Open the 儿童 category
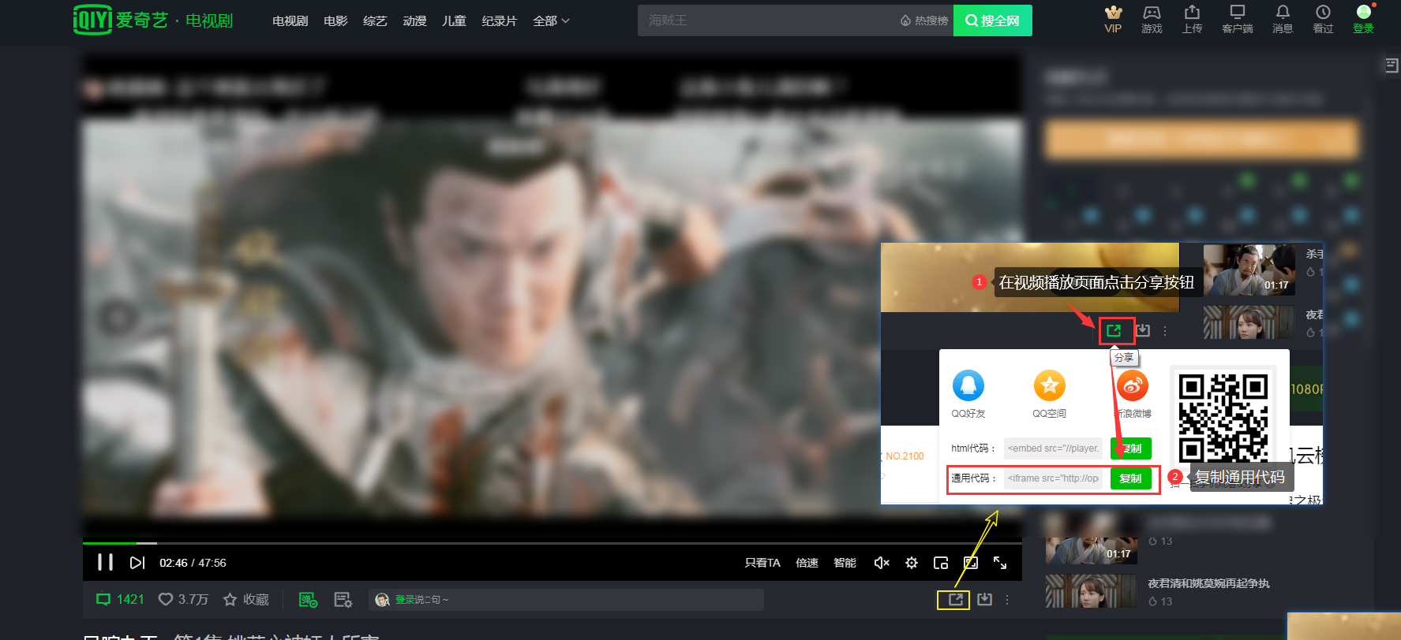The height and width of the screenshot is (640, 1401). click(x=454, y=21)
